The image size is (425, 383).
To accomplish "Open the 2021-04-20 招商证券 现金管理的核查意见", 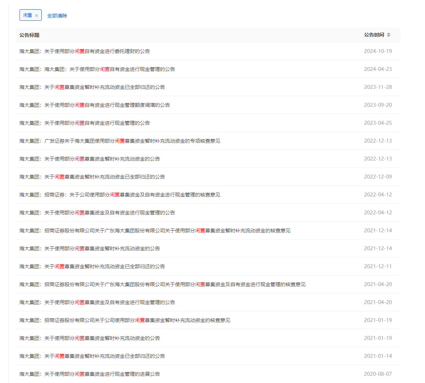I will click(162, 285).
